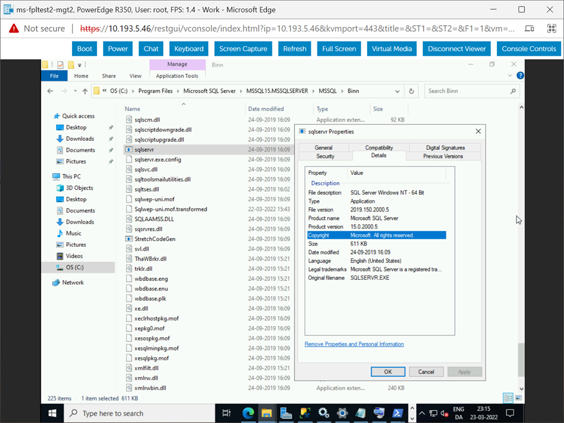This screenshot has height=423, width=564.
Task: Select Music folder
Action: pyautogui.click(x=73, y=234)
